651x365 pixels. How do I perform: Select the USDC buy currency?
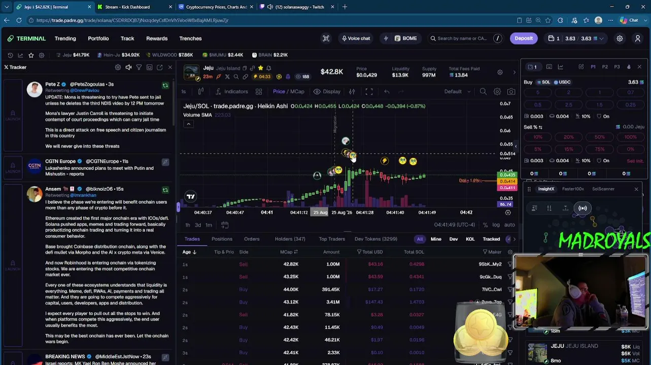[x=562, y=82]
